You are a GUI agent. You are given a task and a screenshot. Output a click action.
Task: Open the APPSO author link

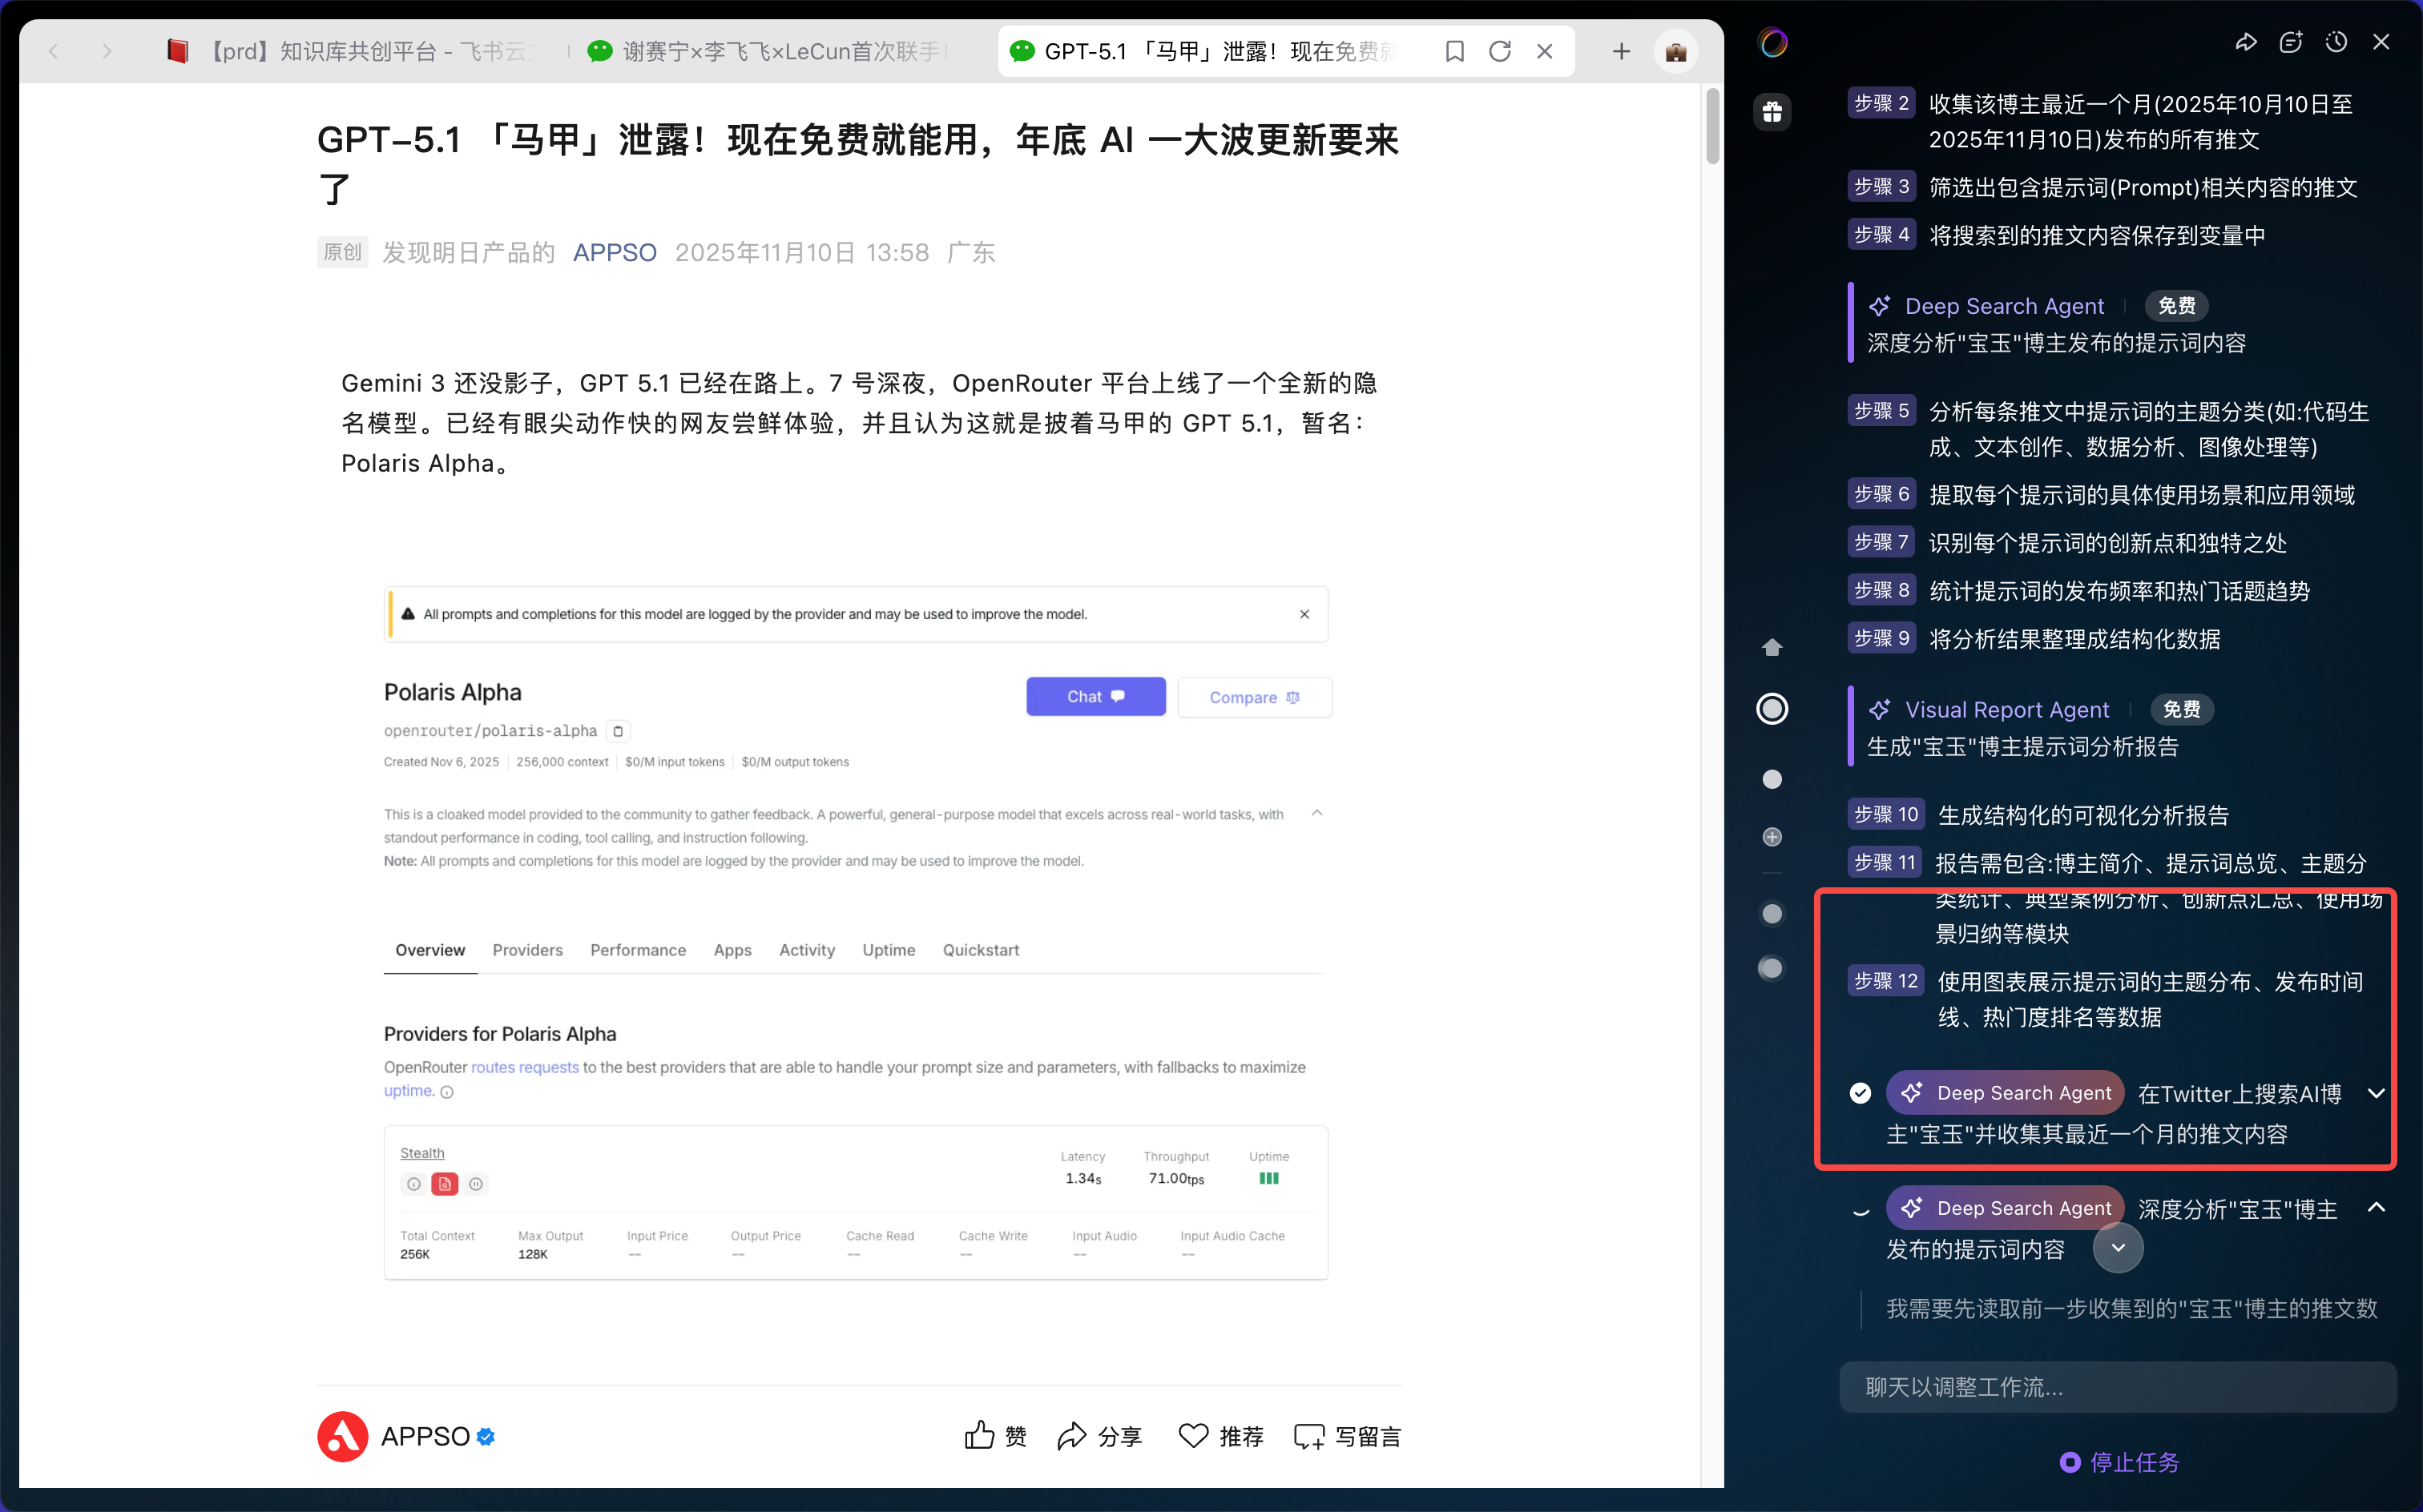[615, 252]
